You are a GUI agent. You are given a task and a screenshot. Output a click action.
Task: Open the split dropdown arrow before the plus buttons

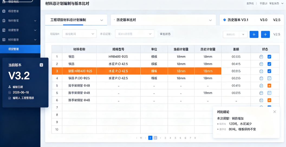[243, 34]
